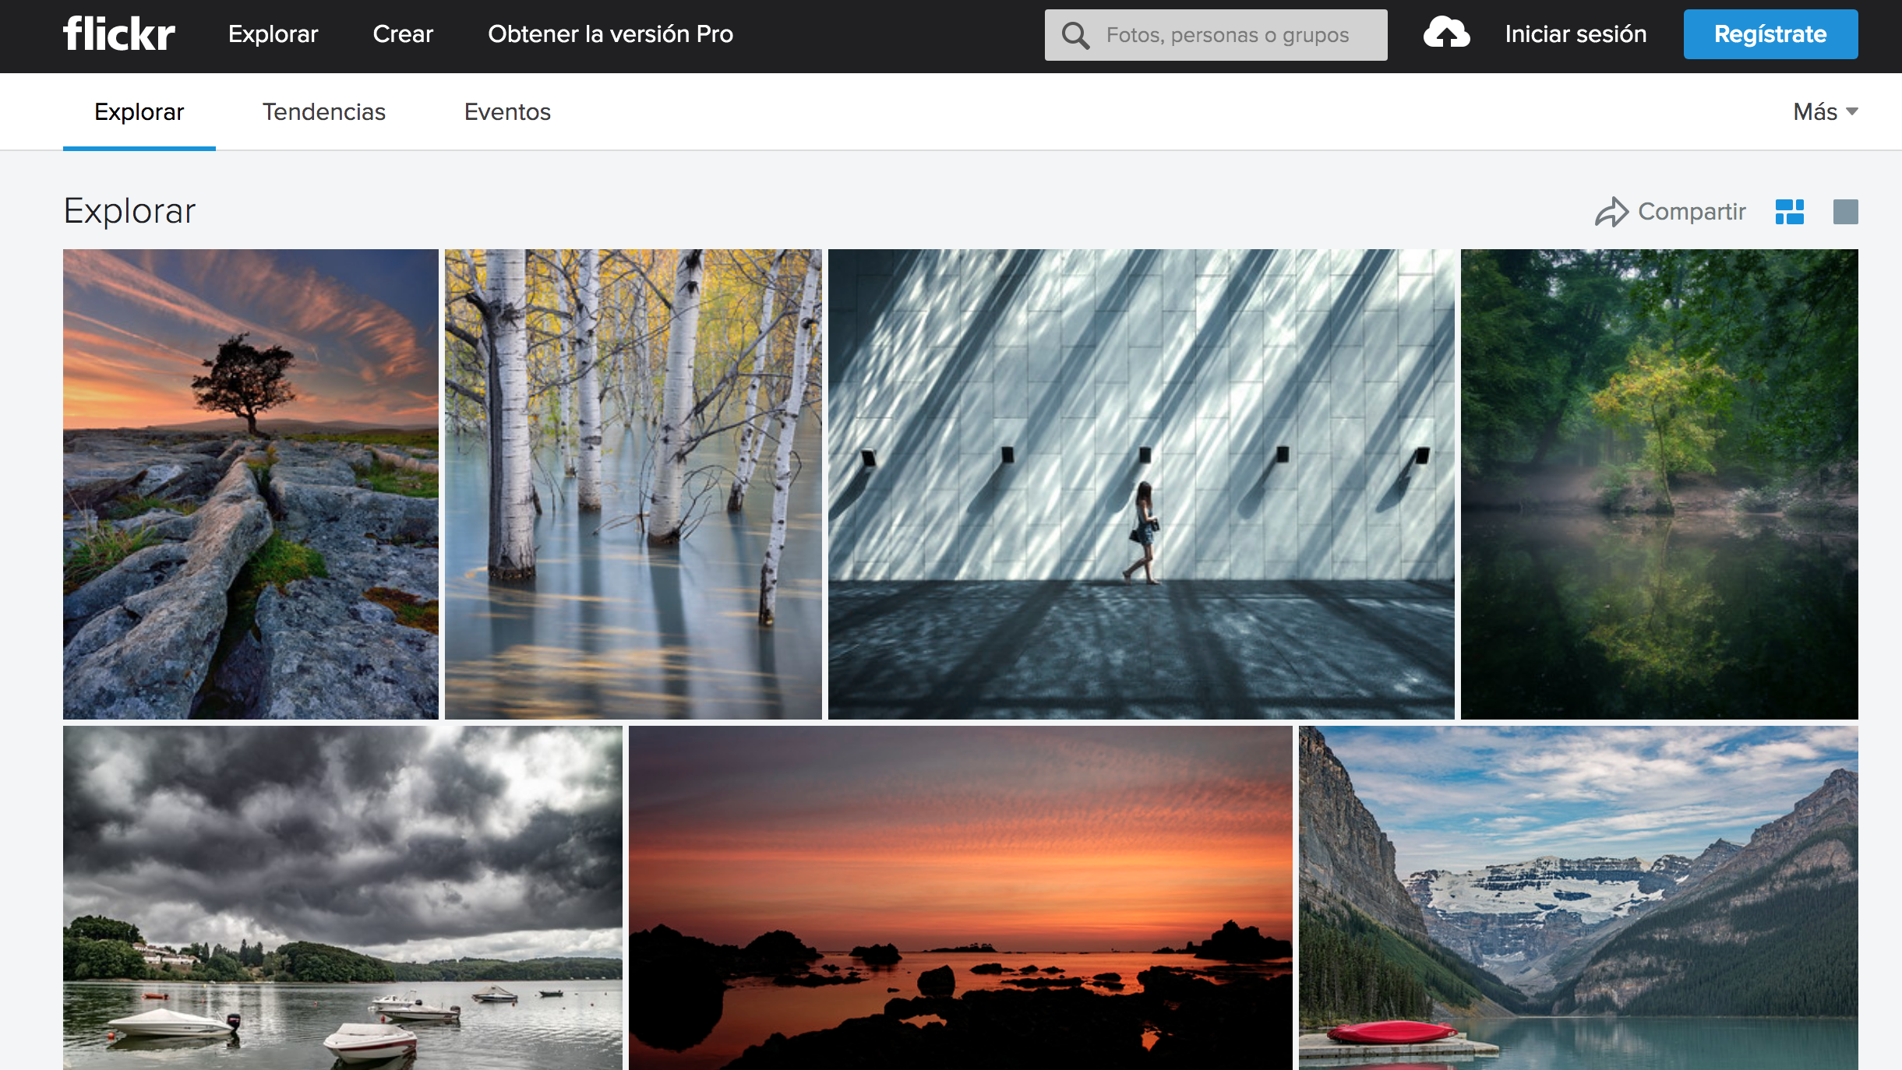
Task: Open the misty green forest pond photo
Action: pos(1660,484)
